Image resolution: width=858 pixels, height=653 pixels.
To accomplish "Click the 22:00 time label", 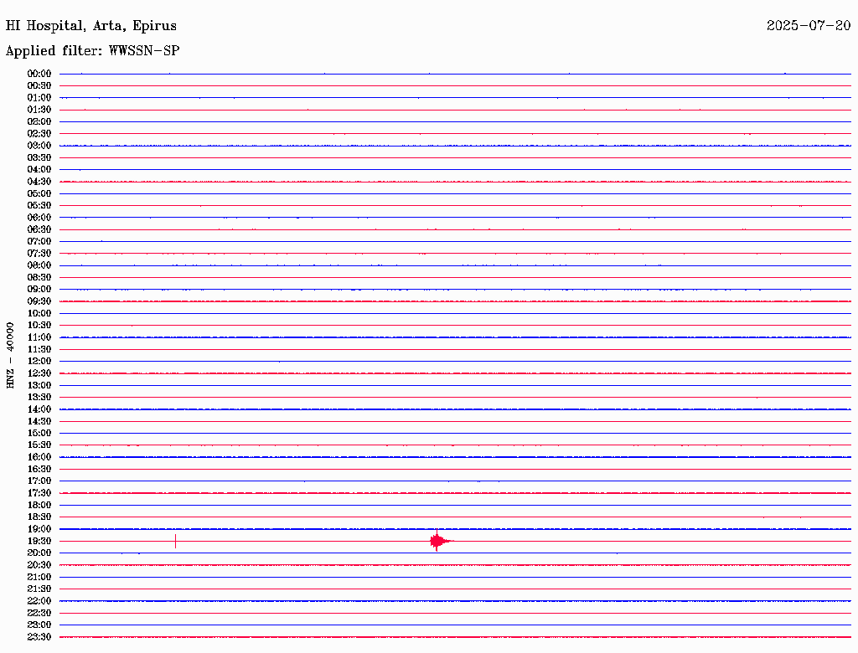I will click(39, 601).
